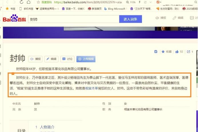Open address bar share icon

click(145, 2)
